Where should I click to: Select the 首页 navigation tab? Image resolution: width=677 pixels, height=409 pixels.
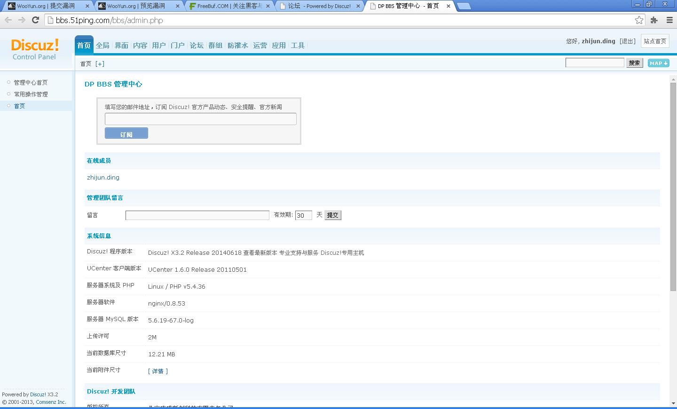pos(84,45)
